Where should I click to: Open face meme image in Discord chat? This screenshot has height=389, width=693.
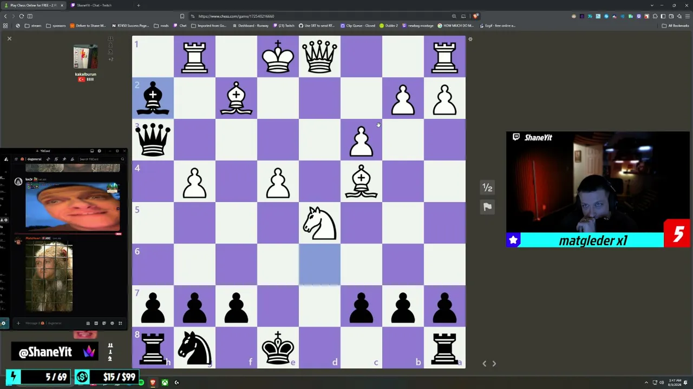coord(73,207)
